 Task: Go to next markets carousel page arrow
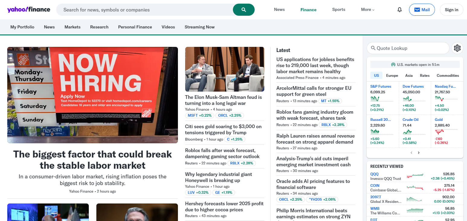click(419, 153)
